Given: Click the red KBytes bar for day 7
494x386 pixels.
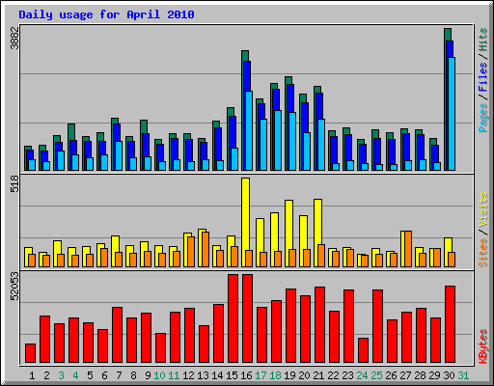Looking at the screenshot, I should pos(117,335).
